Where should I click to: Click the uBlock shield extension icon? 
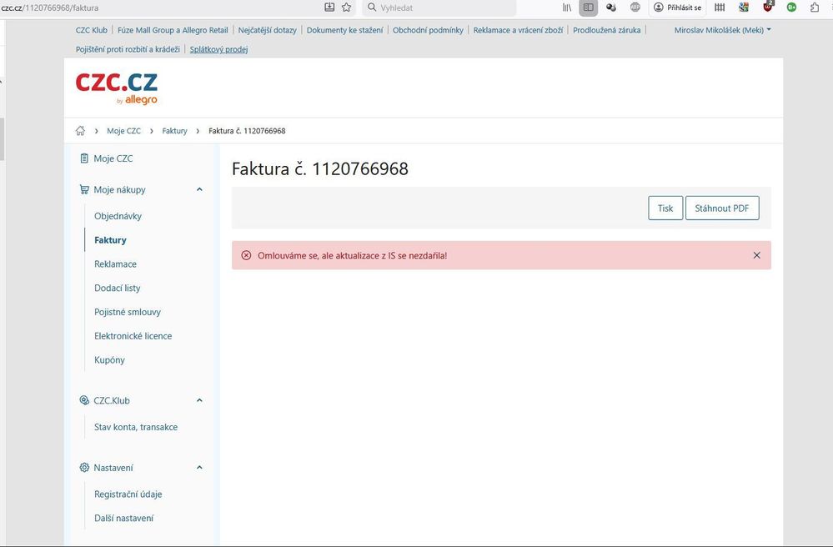[768, 8]
